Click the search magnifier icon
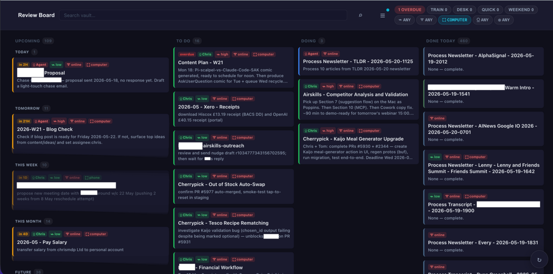The image size is (553, 274). 360,15
